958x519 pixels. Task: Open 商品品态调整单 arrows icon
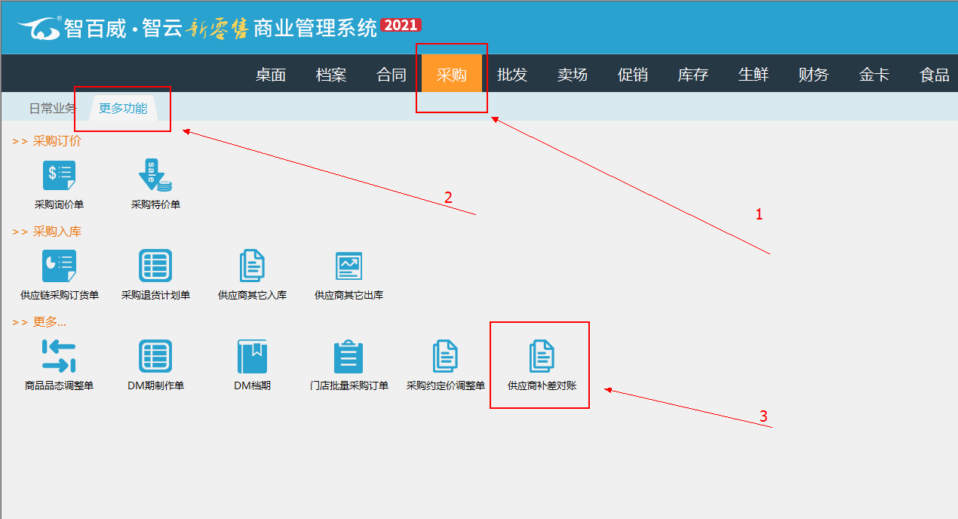pos(59,357)
